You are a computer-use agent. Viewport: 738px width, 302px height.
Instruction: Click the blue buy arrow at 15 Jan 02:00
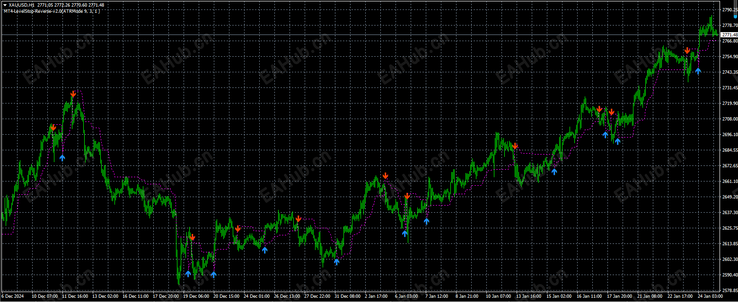point(554,172)
